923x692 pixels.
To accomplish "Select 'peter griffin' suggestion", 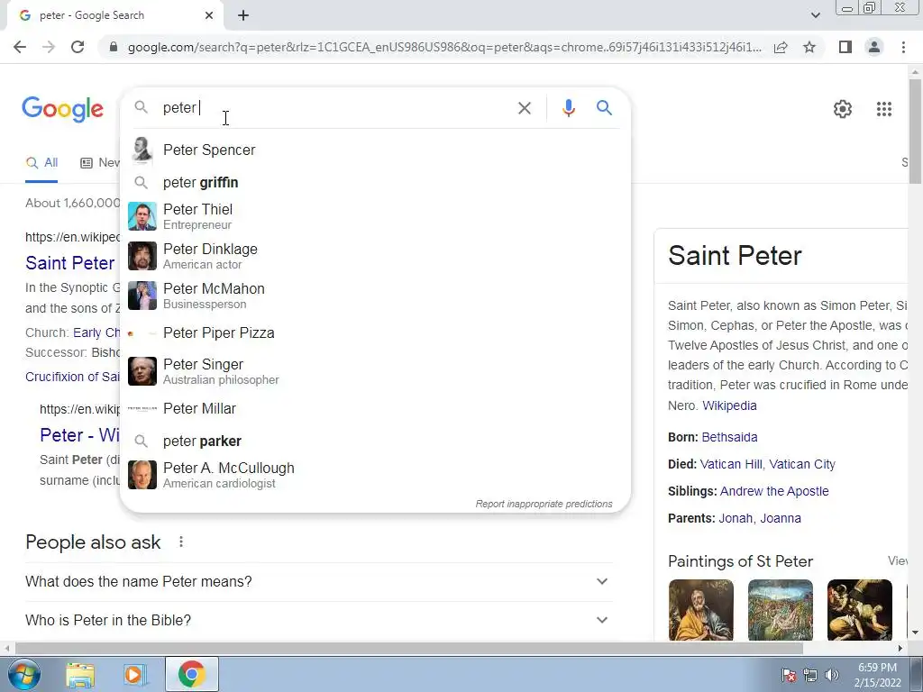I will [375, 182].
